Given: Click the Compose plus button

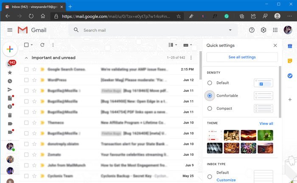Looking at the screenshot, I should point(10,49).
